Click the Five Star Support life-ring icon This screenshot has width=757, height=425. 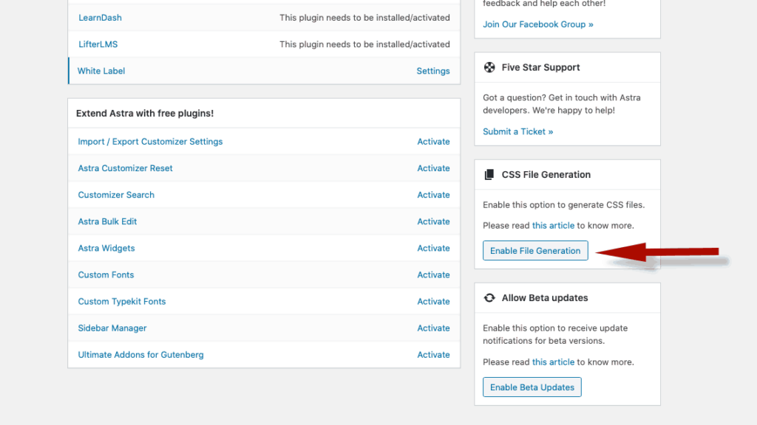click(489, 66)
